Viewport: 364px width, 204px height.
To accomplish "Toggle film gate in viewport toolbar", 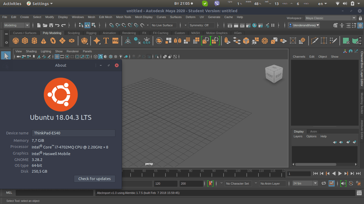I will (62, 57).
